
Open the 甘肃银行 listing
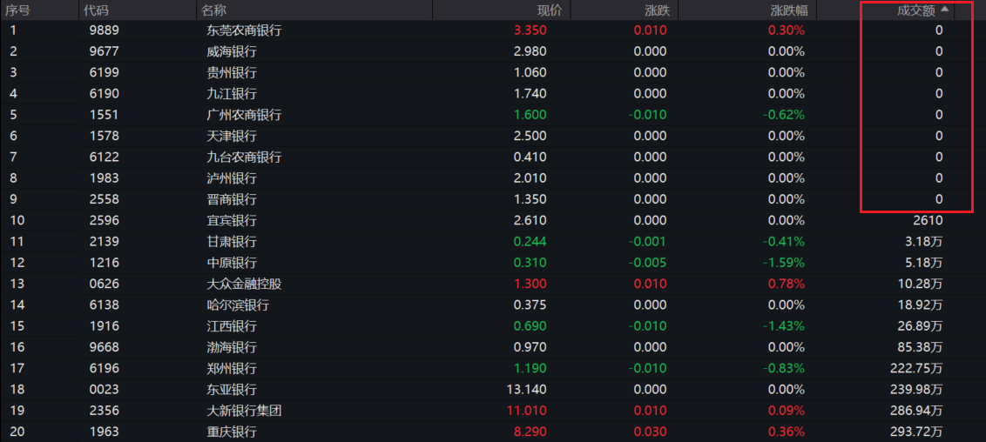tap(232, 241)
